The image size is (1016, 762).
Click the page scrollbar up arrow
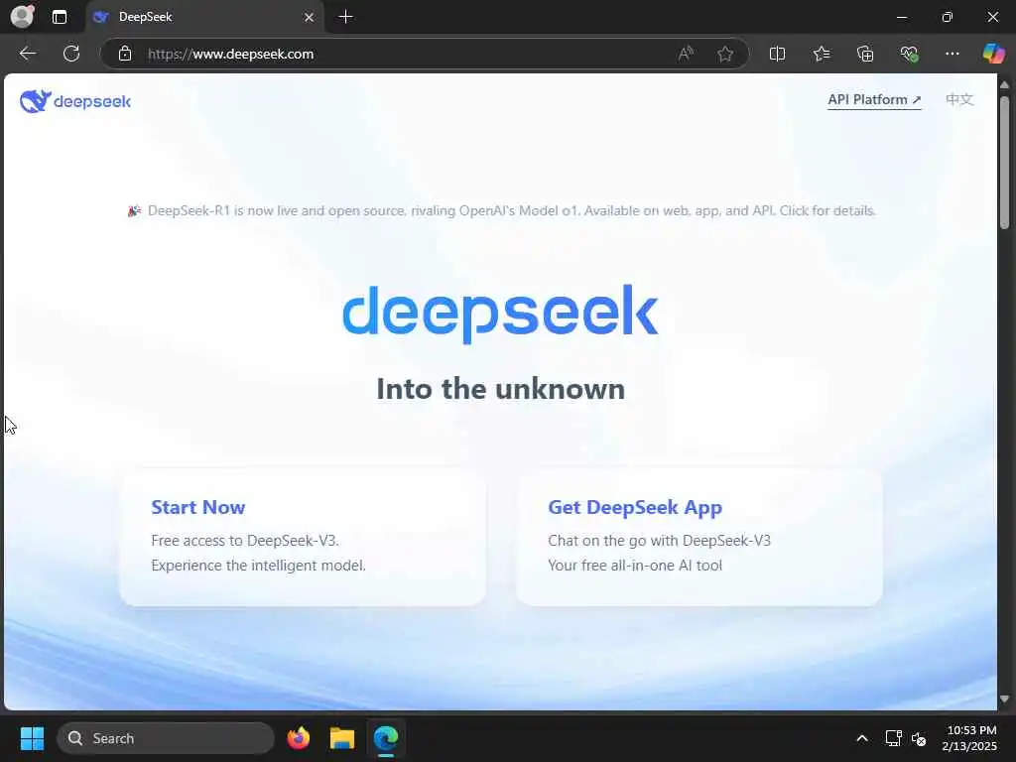pos(1004,84)
